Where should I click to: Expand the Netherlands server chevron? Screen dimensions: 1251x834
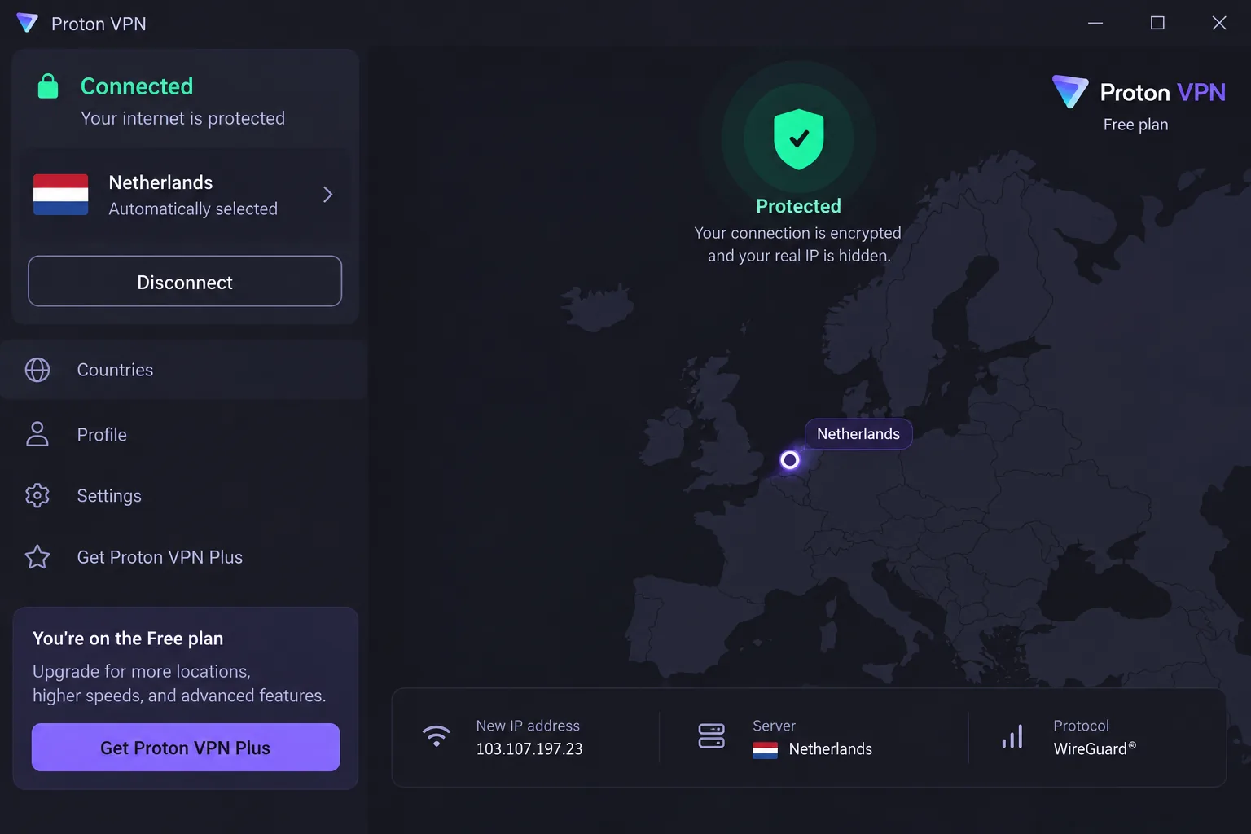coord(327,195)
